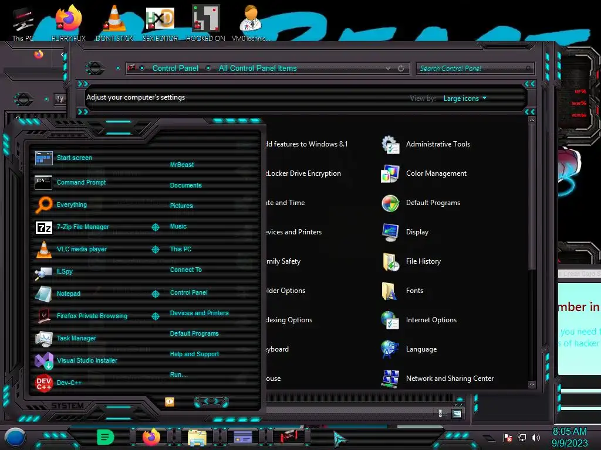The height and width of the screenshot is (450, 601).
Task: Click the orange alert icon in start menu
Action: (170, 402)
